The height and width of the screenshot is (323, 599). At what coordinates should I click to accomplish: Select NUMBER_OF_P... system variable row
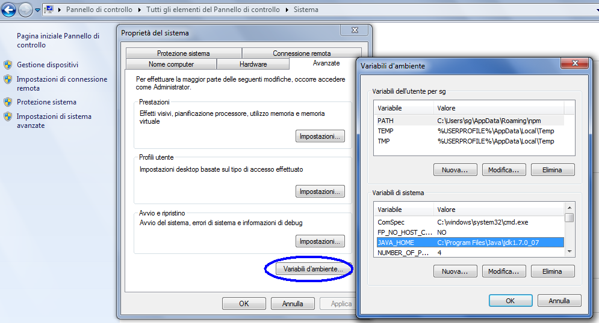coord(470,253)
